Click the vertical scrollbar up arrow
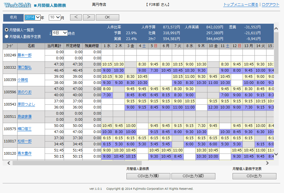Screen dimensions: 284x193 pos(276,28)
